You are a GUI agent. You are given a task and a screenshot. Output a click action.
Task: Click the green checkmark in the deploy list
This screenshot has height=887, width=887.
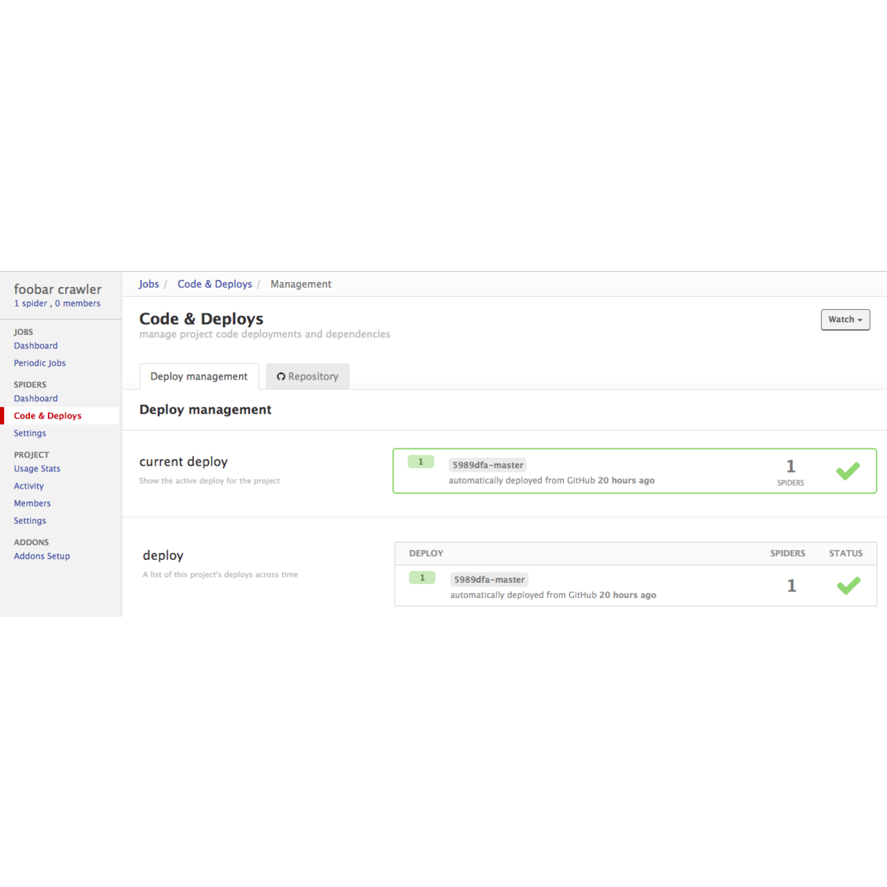[x=848, y=586]
